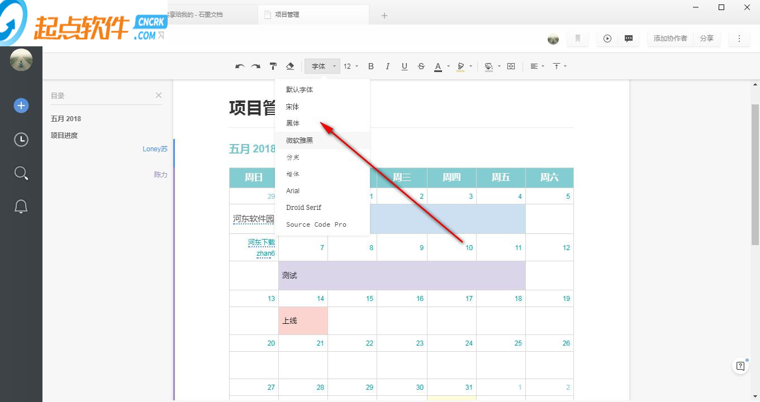Toggle underline formatting

pyautogui.click(x=405, y=66)
